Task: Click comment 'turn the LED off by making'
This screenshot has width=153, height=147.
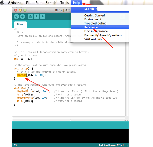Action: pyautogui.click(x=85, y=98)
